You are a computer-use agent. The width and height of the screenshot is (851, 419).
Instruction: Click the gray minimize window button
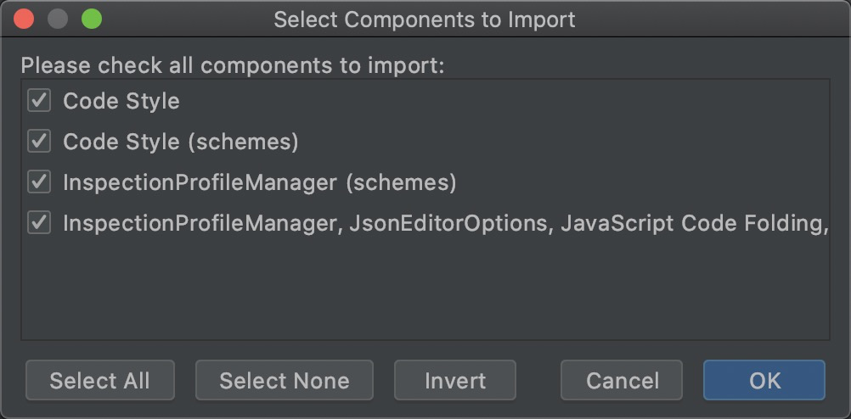(x=58, y=19)
